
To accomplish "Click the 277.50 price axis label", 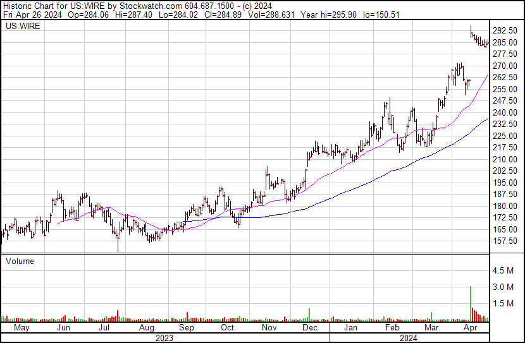I will (x=505, y=54).
